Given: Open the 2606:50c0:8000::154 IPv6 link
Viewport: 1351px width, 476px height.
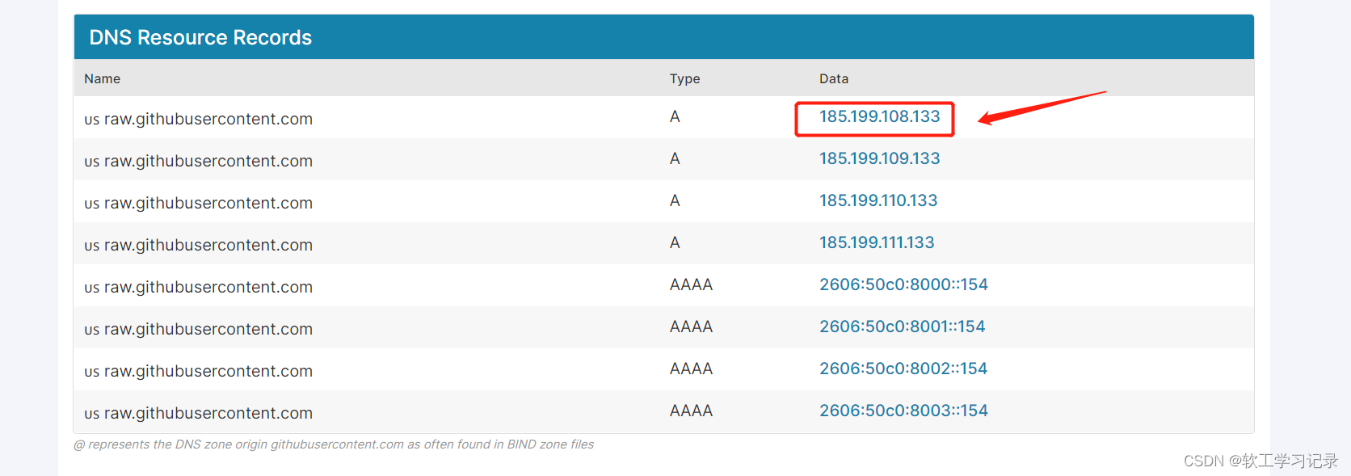Looking at the screenshot, I should click(903, 284).
